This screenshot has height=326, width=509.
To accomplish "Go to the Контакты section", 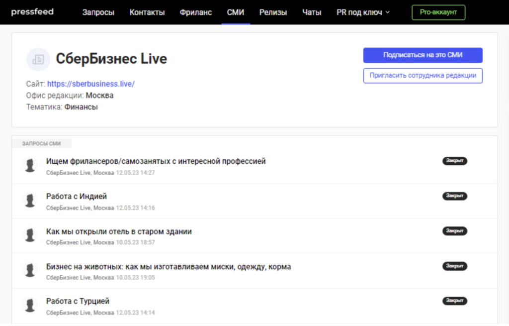I will tap(147, 12).
